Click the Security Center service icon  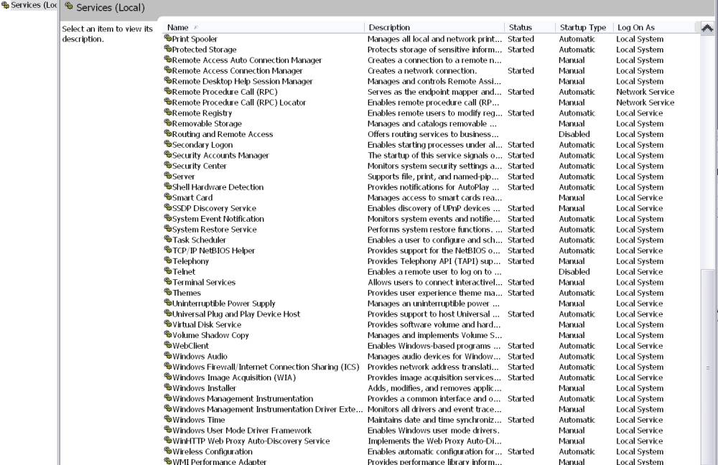pos(168,165)
